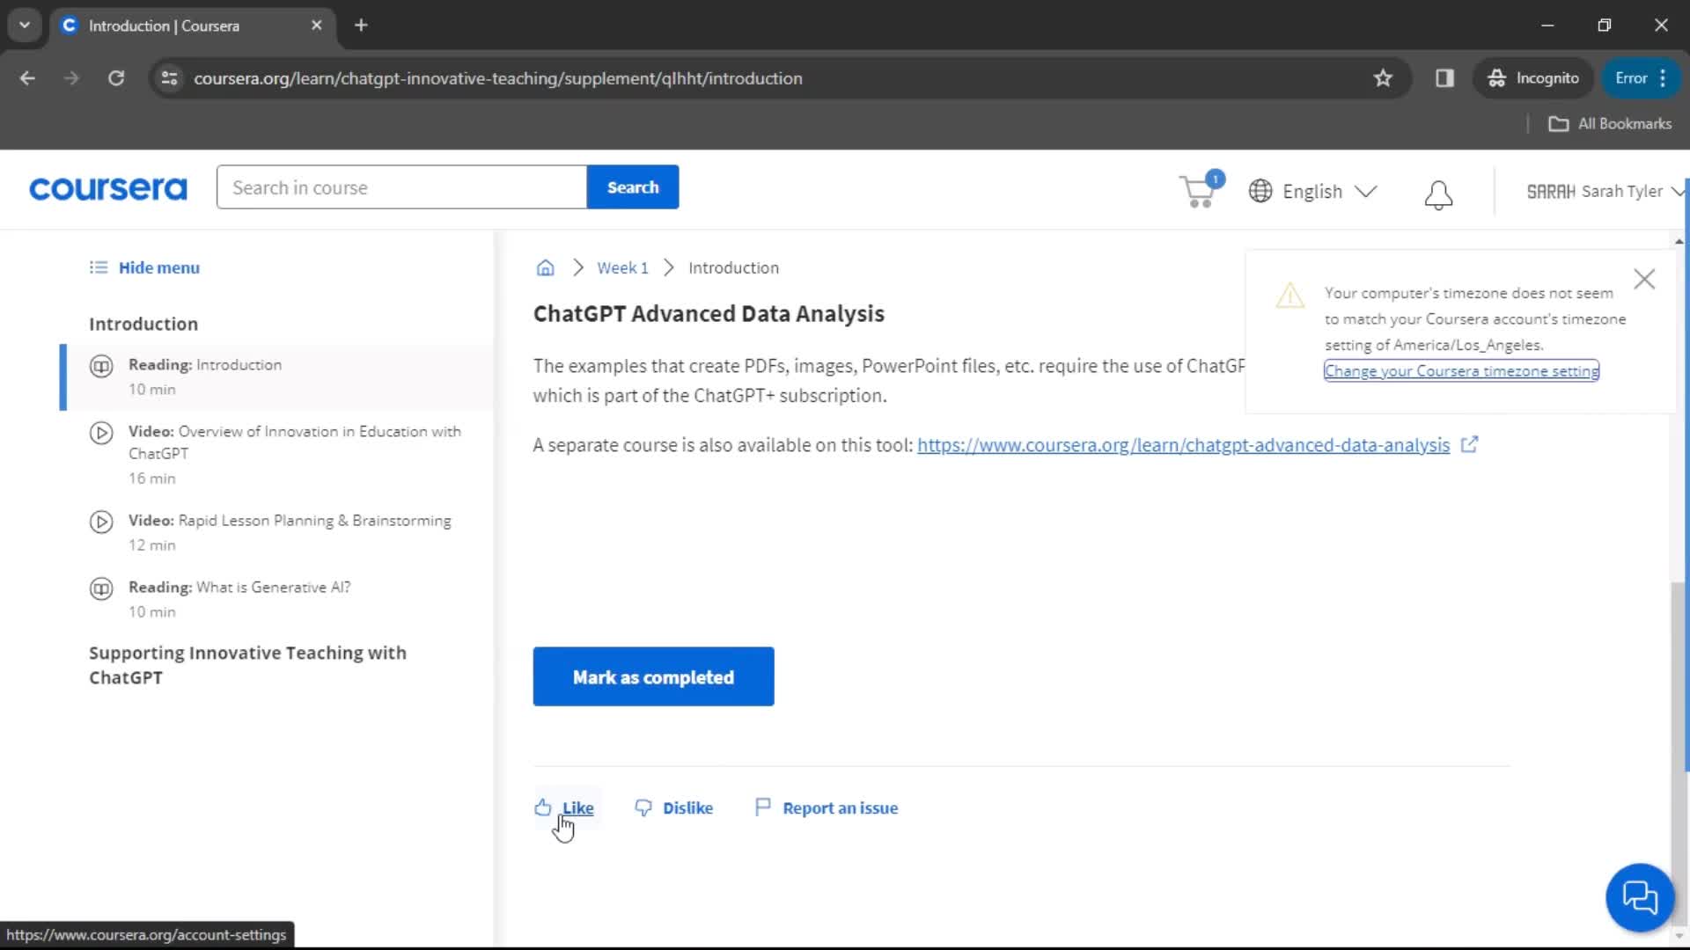
Task: Click the Search in course input field
Action: [x=400, y=188]
